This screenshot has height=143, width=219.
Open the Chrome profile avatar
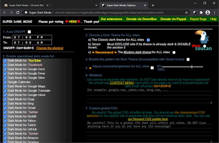point(208,13)
